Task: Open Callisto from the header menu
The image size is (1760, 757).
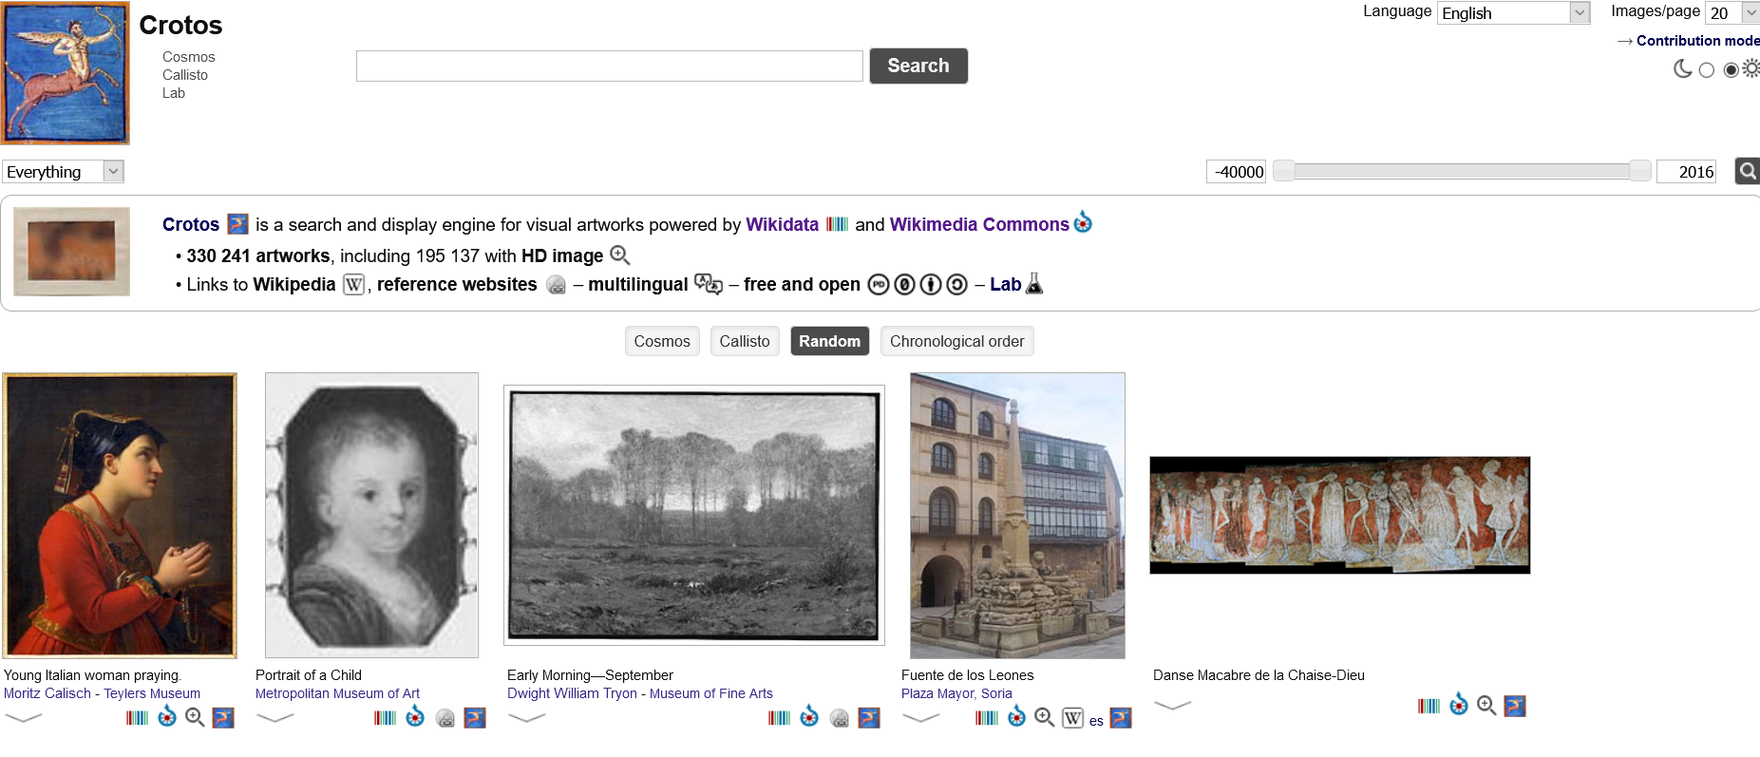Action: 185,75
